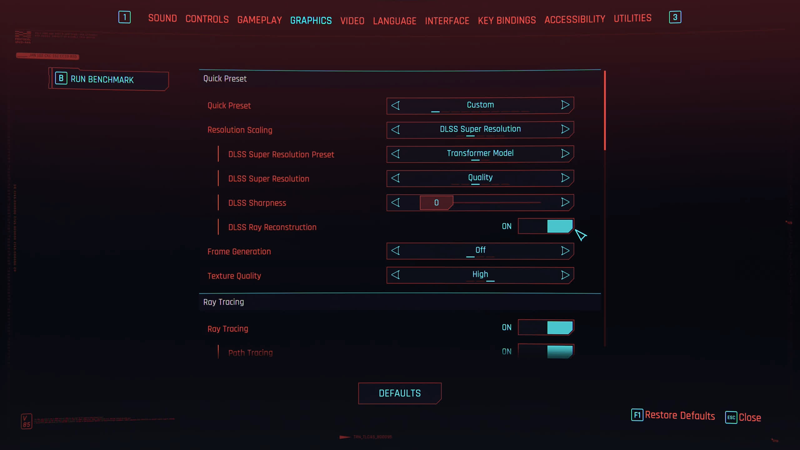Open the Frame Generation Off selector
This screenshot has width=800, height=450.
[480, 251]
